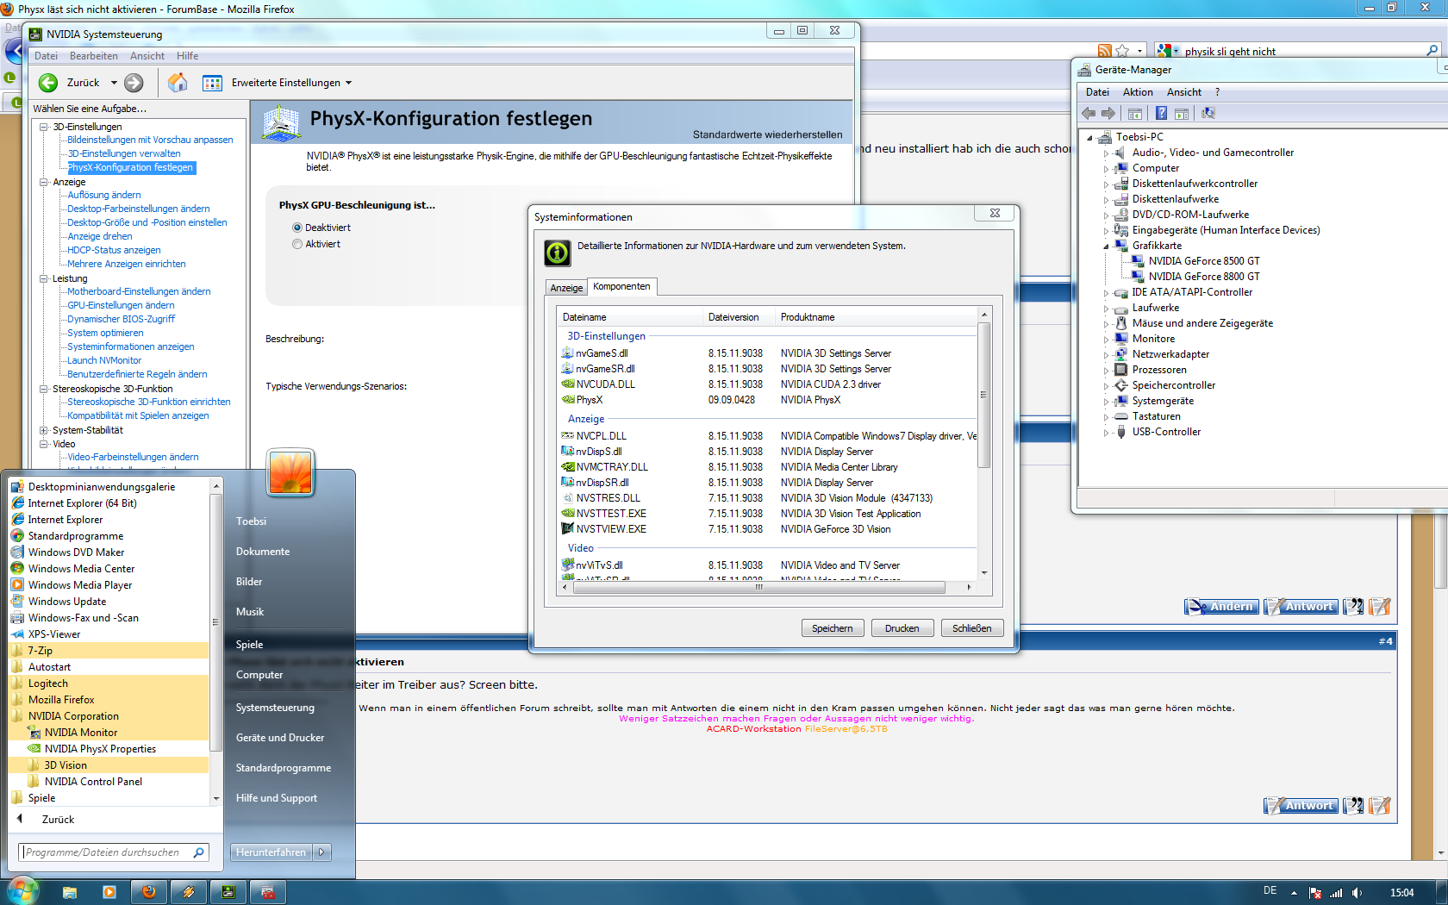Image resolution: width=1448 pixels, height=905 pixels.
Task: Click the volume icon in system tray
Action: tap(1357, 893)
